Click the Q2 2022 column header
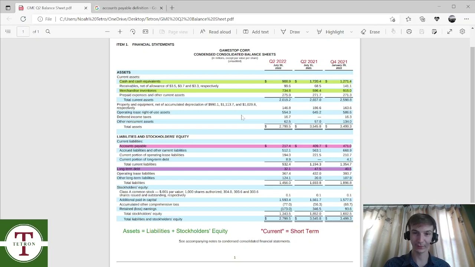Screen dimensions: 475x267 coord(278,62)
